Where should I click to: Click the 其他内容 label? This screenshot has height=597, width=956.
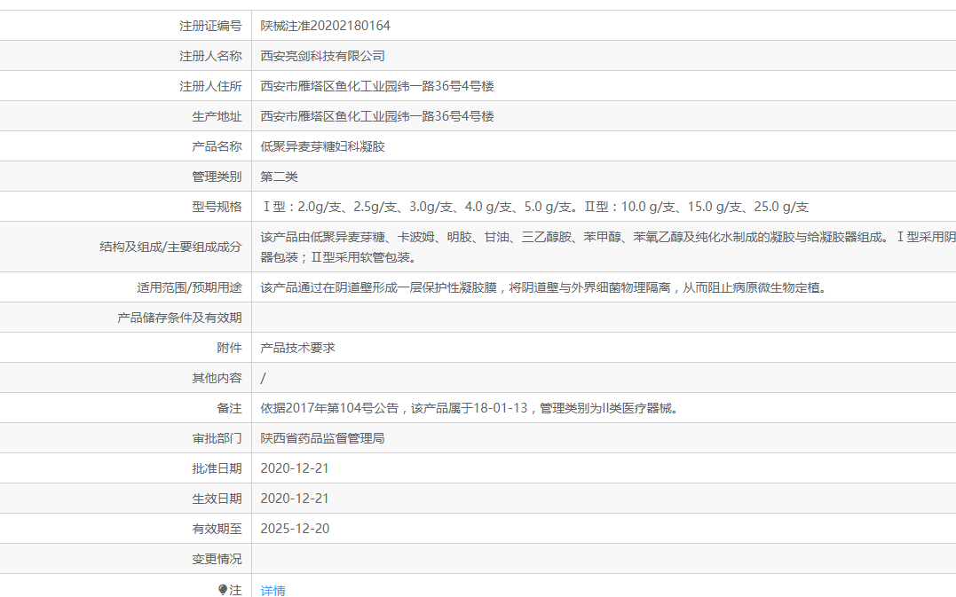coord(217,378)
